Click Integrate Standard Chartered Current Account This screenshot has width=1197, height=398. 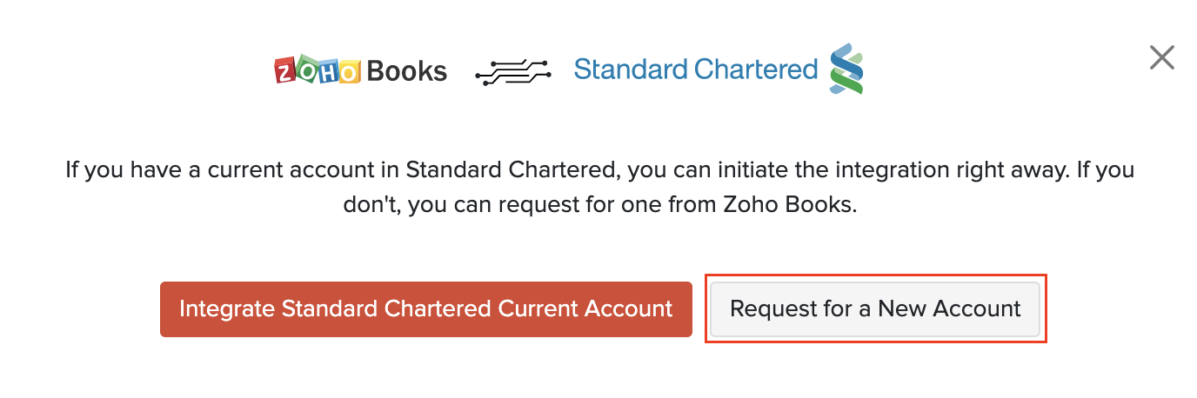(x=425, y=308)
